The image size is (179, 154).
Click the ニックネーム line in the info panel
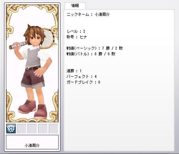(x=88, y=14)
